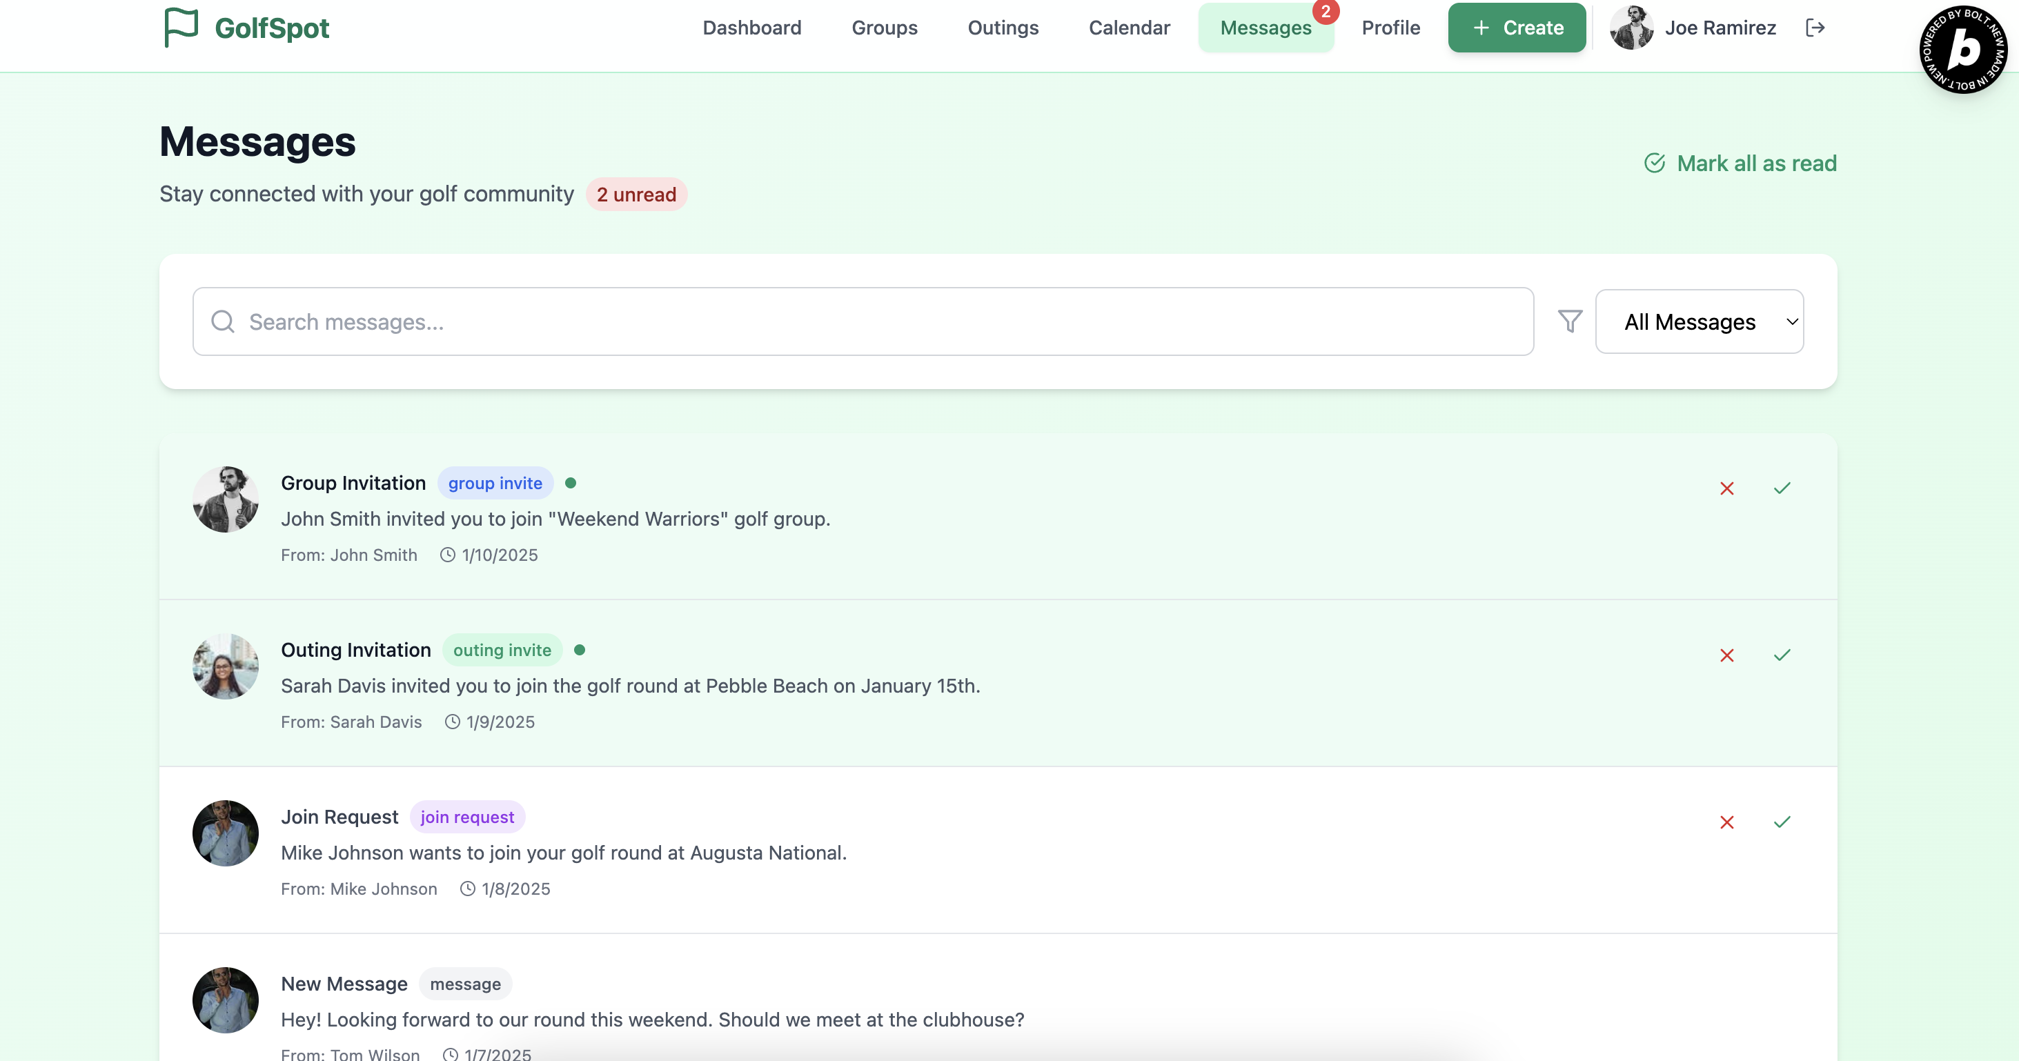Reject Mike Johnson's Join Request
This screenshot has width=2019, height=1061.
coord(1726,822)
